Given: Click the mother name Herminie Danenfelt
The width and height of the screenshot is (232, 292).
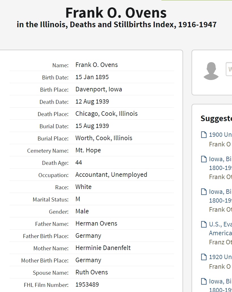Looking at the screenshot, I should point(103,248).
